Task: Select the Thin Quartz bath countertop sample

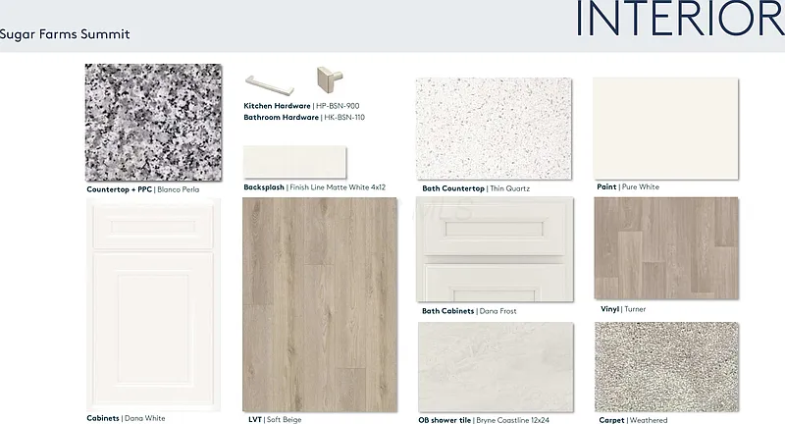Action: coord(494,129)
